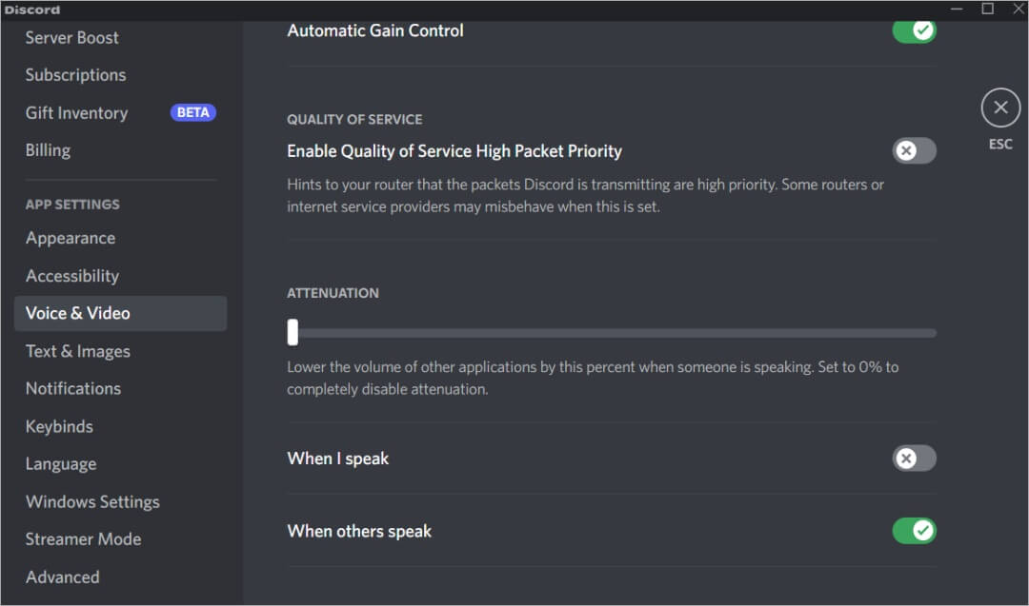The height and width of the screenshot is (606, 1029).
Task: Close the Discord window
Action: pyautogui.click(x=1018, y=9)
